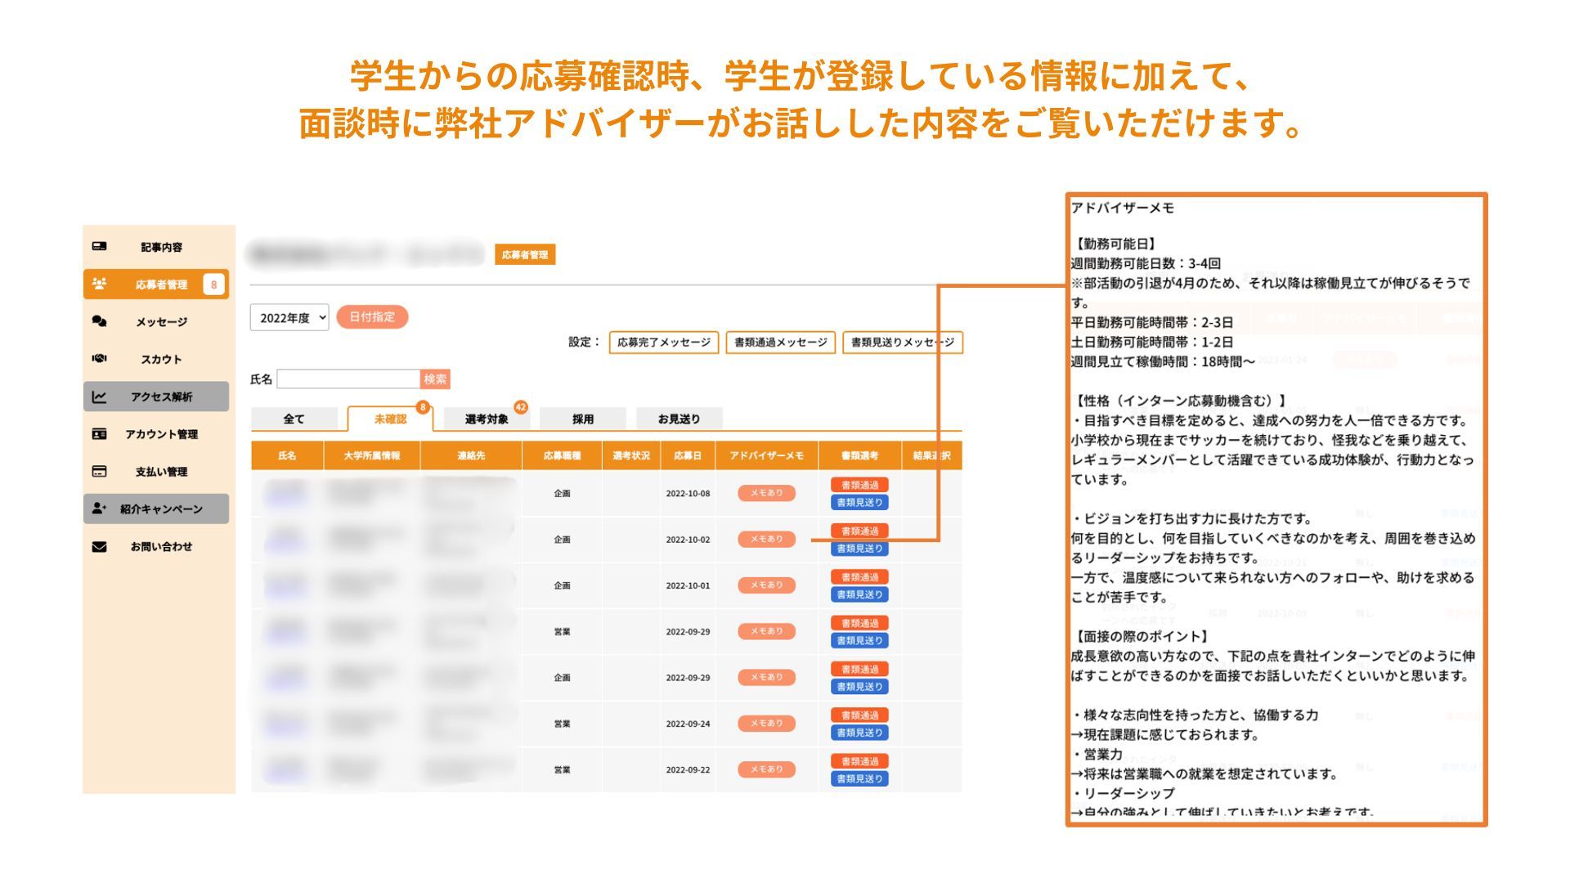Click 書類通過 in the 2022-10-08 row
Viewport: 1570px width, 883px height.
click(859, 485)
